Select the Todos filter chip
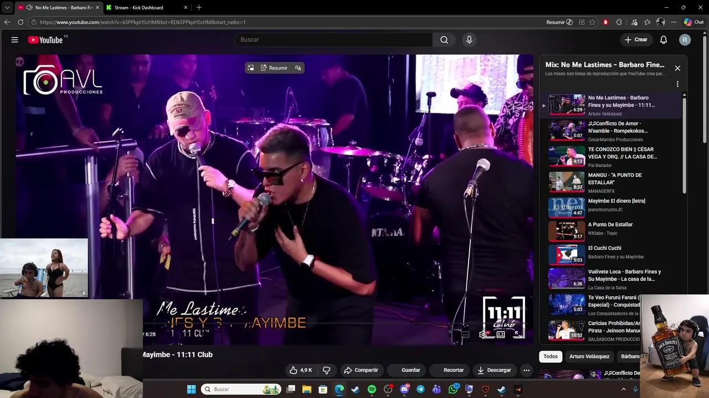The height and width of the screenshot is (398, 709). (x=551, y=357)
